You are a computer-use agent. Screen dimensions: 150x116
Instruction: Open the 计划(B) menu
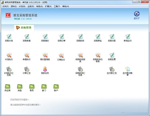coord(22,6)
